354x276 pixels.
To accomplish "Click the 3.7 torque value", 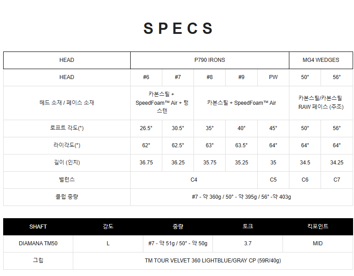I will (x=248, y=243).
